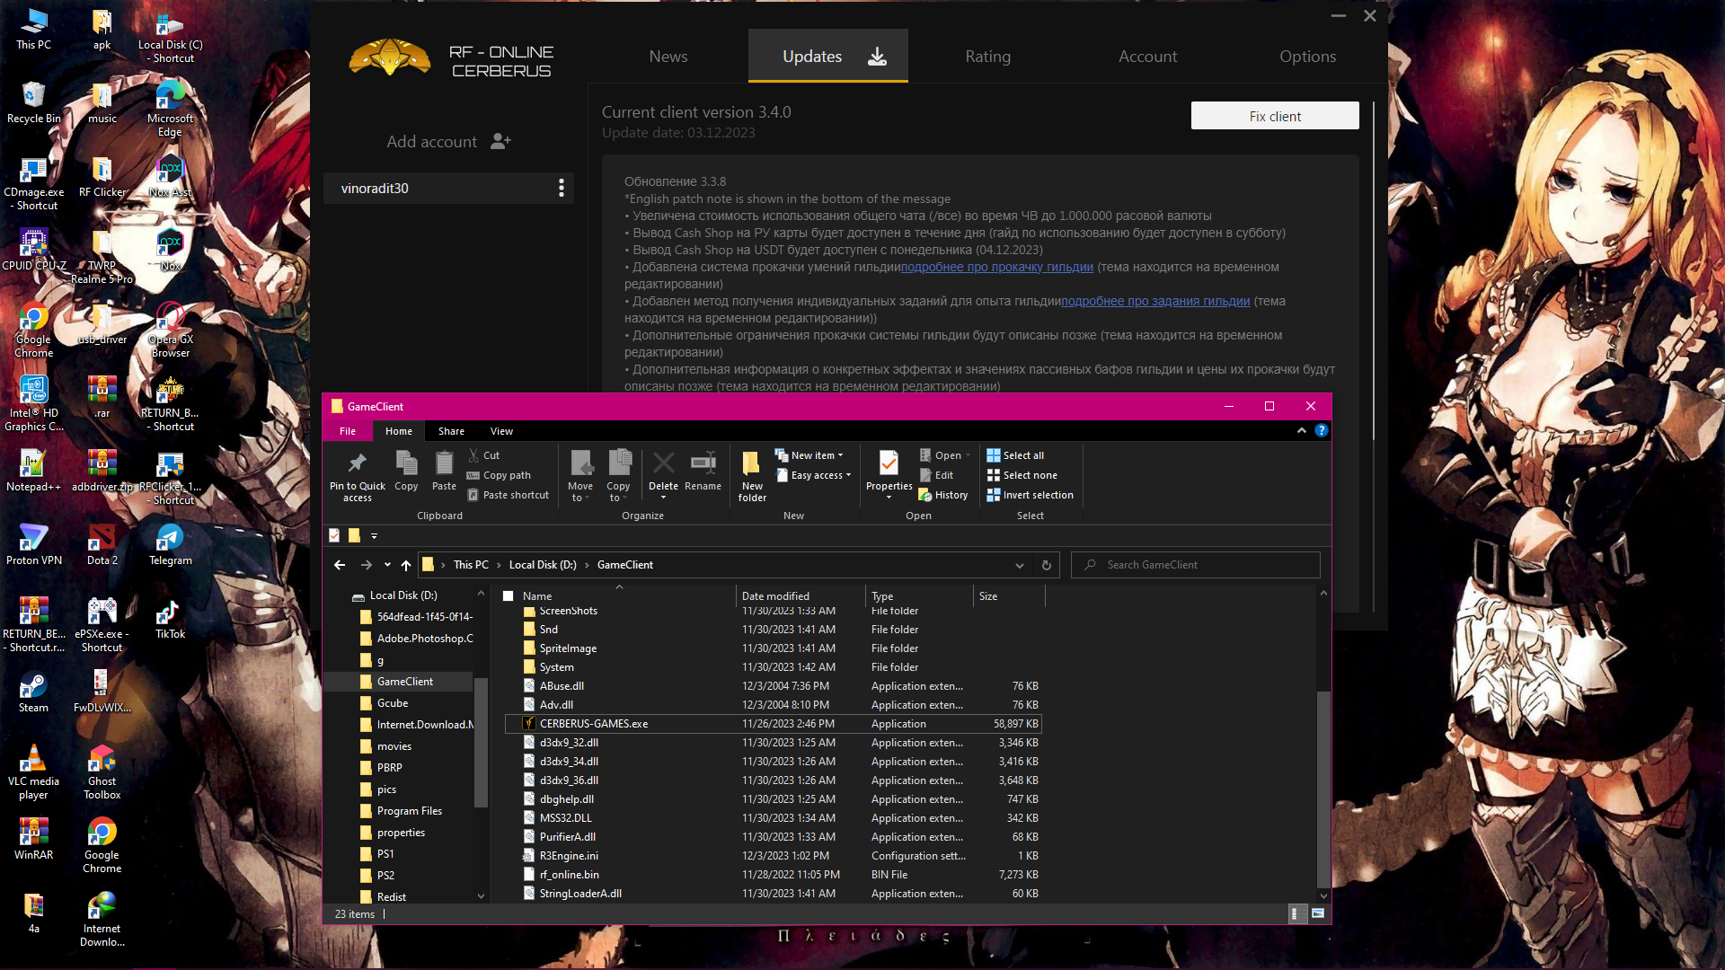Open the Rating tab in launcher

pyautogui.click(x=988, y=57)
